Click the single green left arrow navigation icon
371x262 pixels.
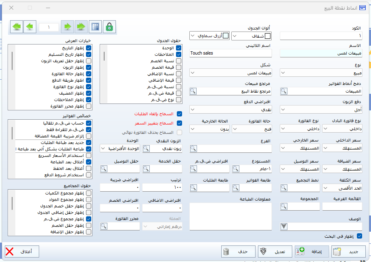(30, 27)
